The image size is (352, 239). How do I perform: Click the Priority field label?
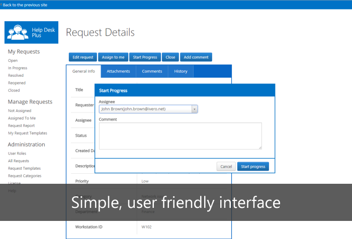[x=82, y=181]
